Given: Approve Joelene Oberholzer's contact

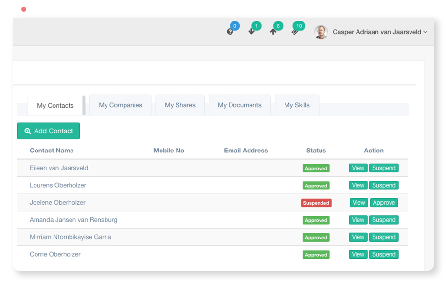Looking at the screenshot, I should pyautogui.click(x=384, y=203).
